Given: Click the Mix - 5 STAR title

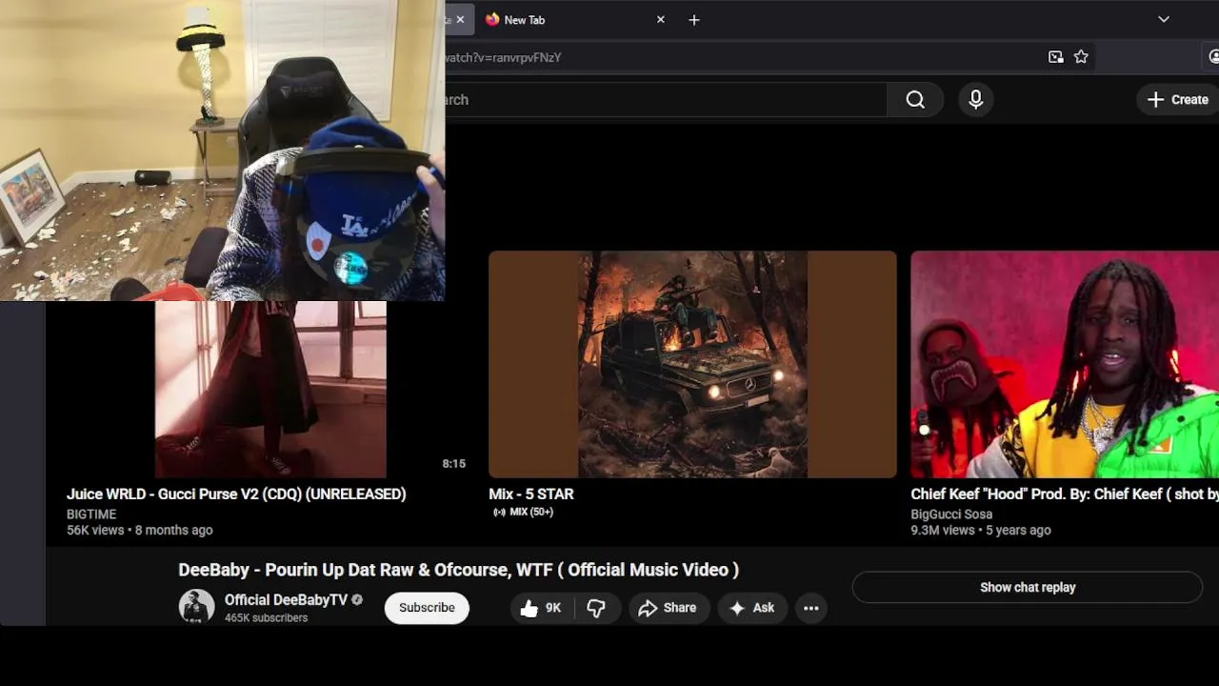Looking at the screenshot, I should [x=530, y=494].
